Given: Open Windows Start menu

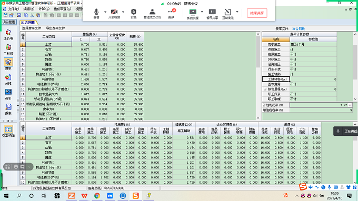Looking at the screenshot, I should pyautogui.click(x=6, y=196).
